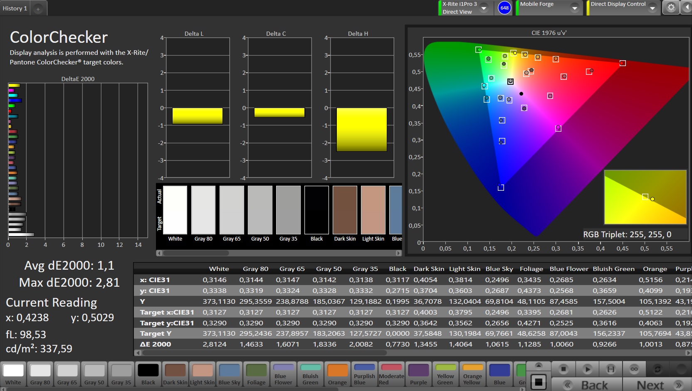Select the Orange color swatch in bottom strip

pos(337,374)
